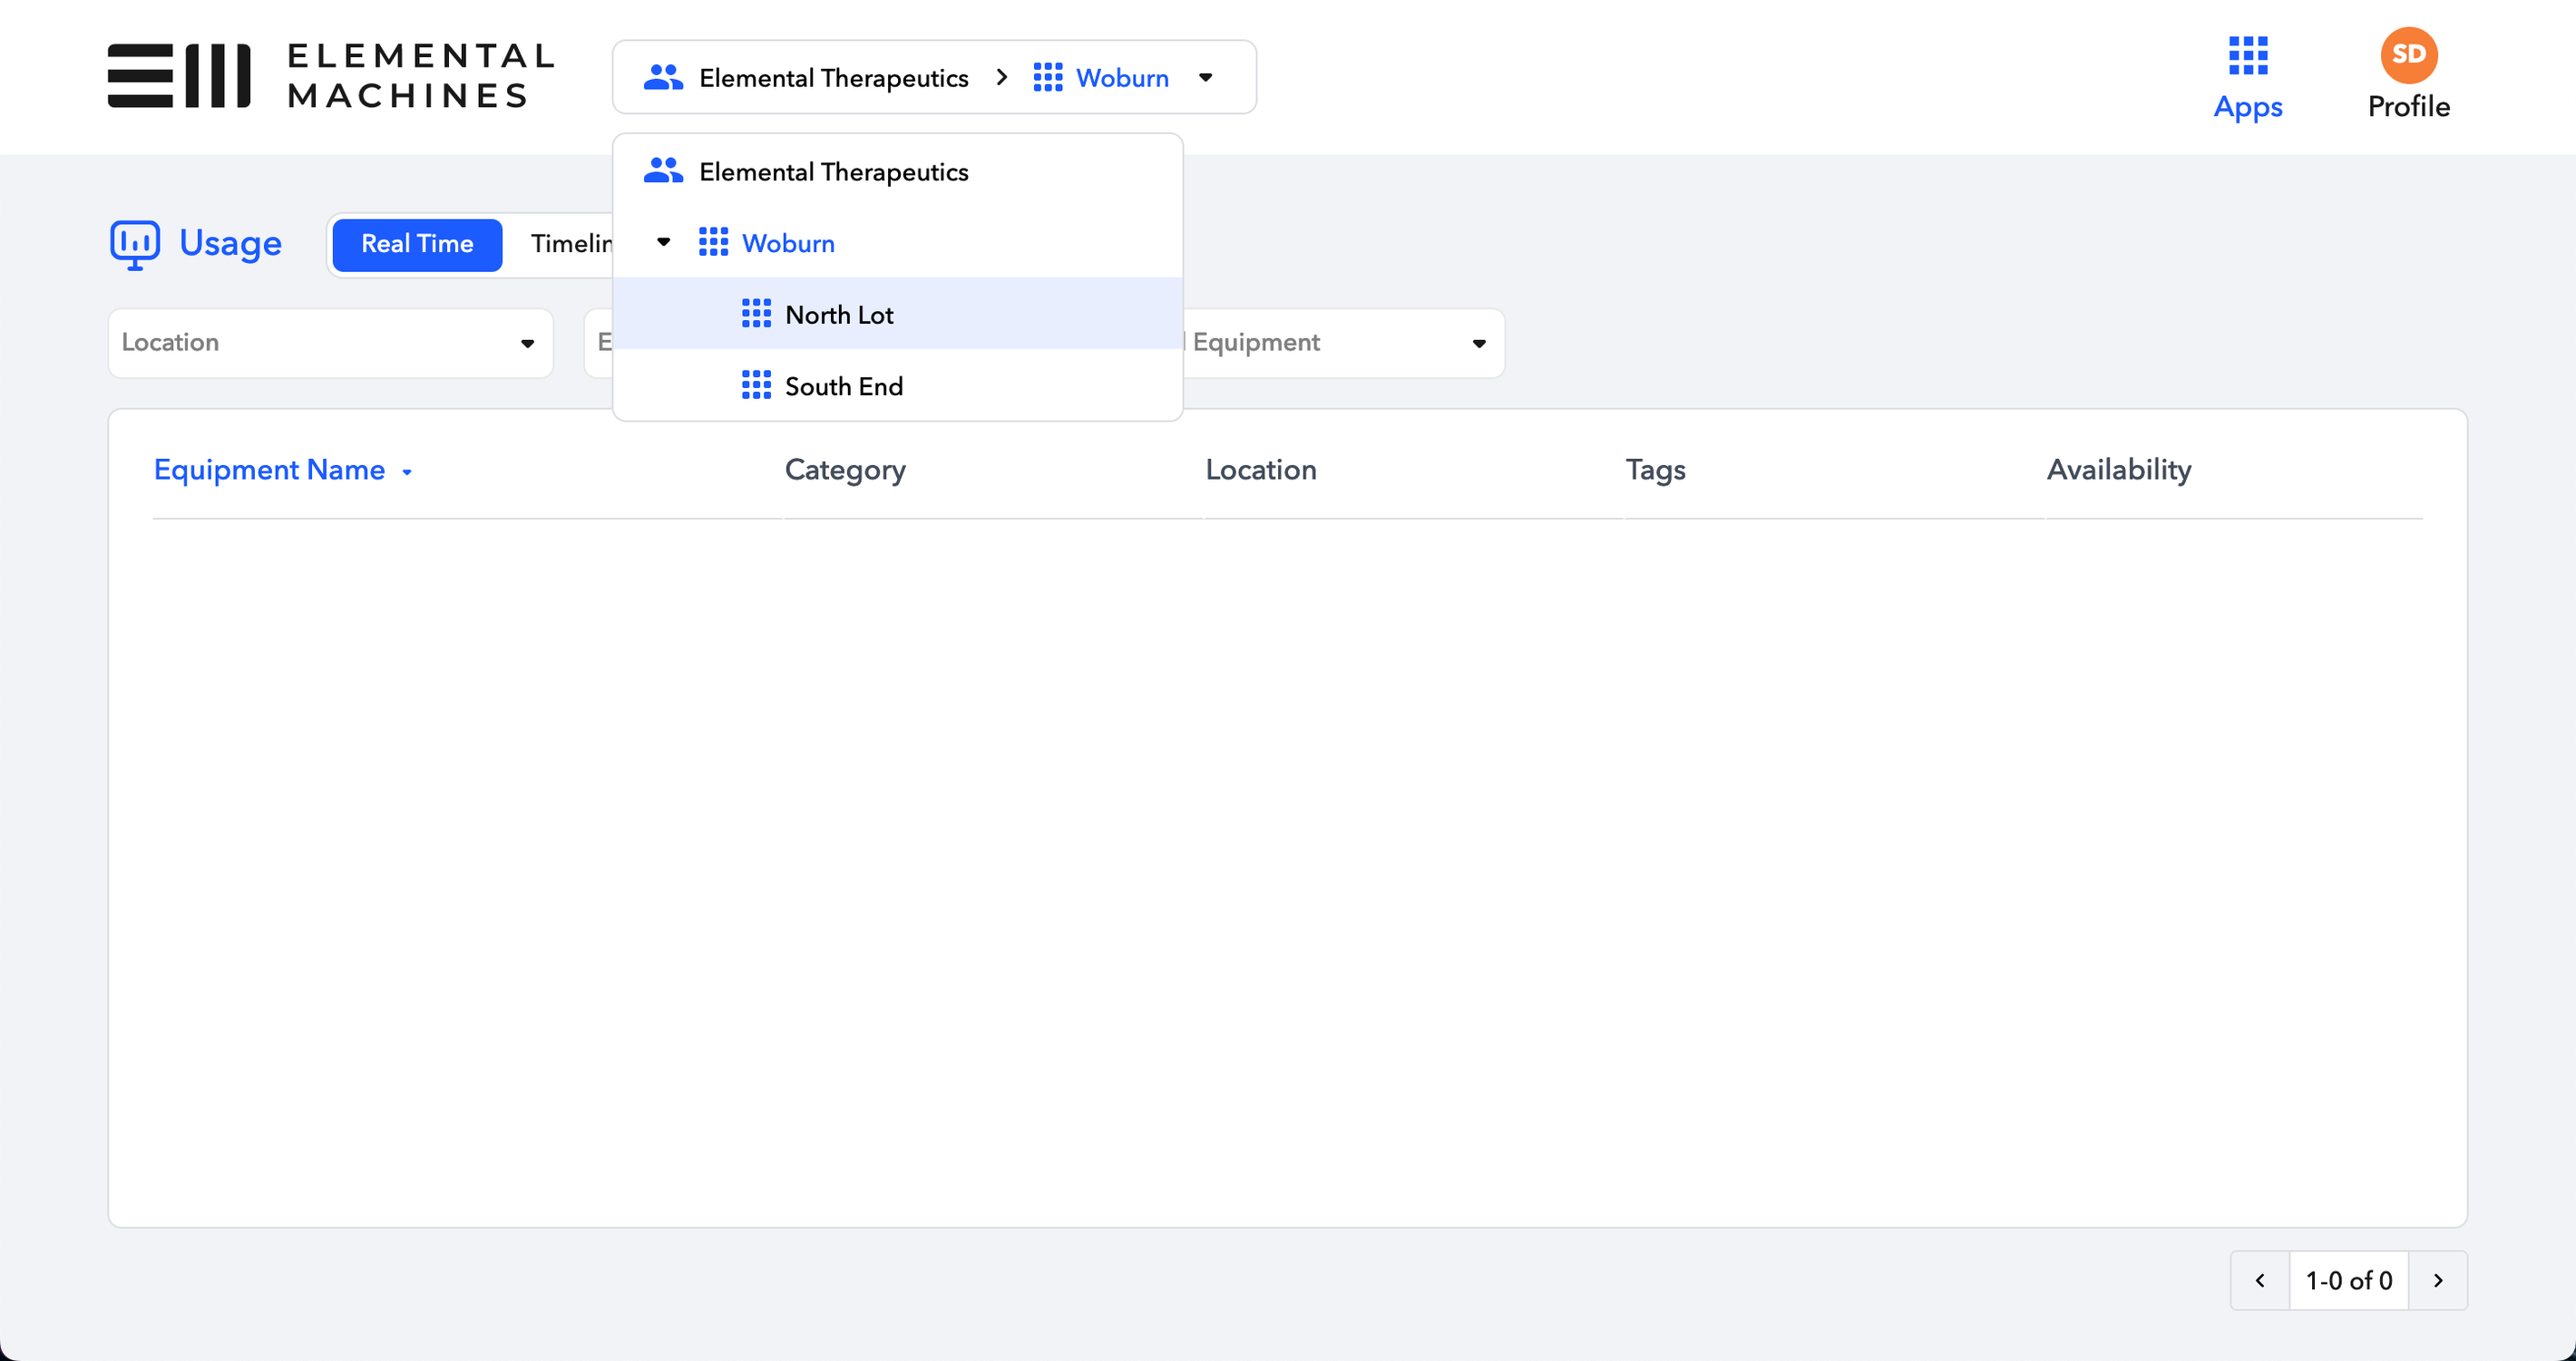
Task: Toggle the location selector dropdown arrow
Action: coord(1205,78)
